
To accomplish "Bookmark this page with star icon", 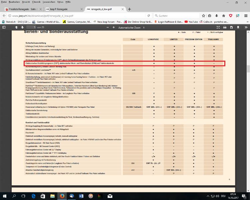I will tap(203, 15).
